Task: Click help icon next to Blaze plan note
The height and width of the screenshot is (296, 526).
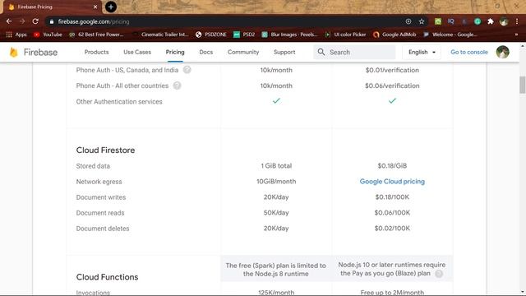Action: pyautogui.click(x=439, y=274)
